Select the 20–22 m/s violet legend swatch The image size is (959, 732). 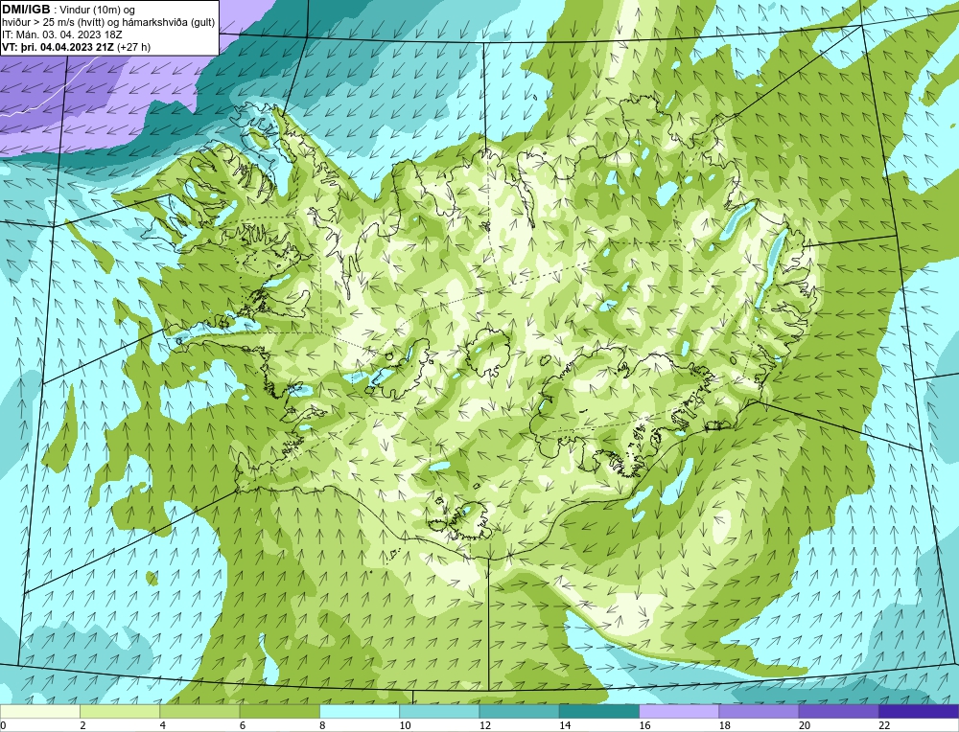click(x=838, y=711)
